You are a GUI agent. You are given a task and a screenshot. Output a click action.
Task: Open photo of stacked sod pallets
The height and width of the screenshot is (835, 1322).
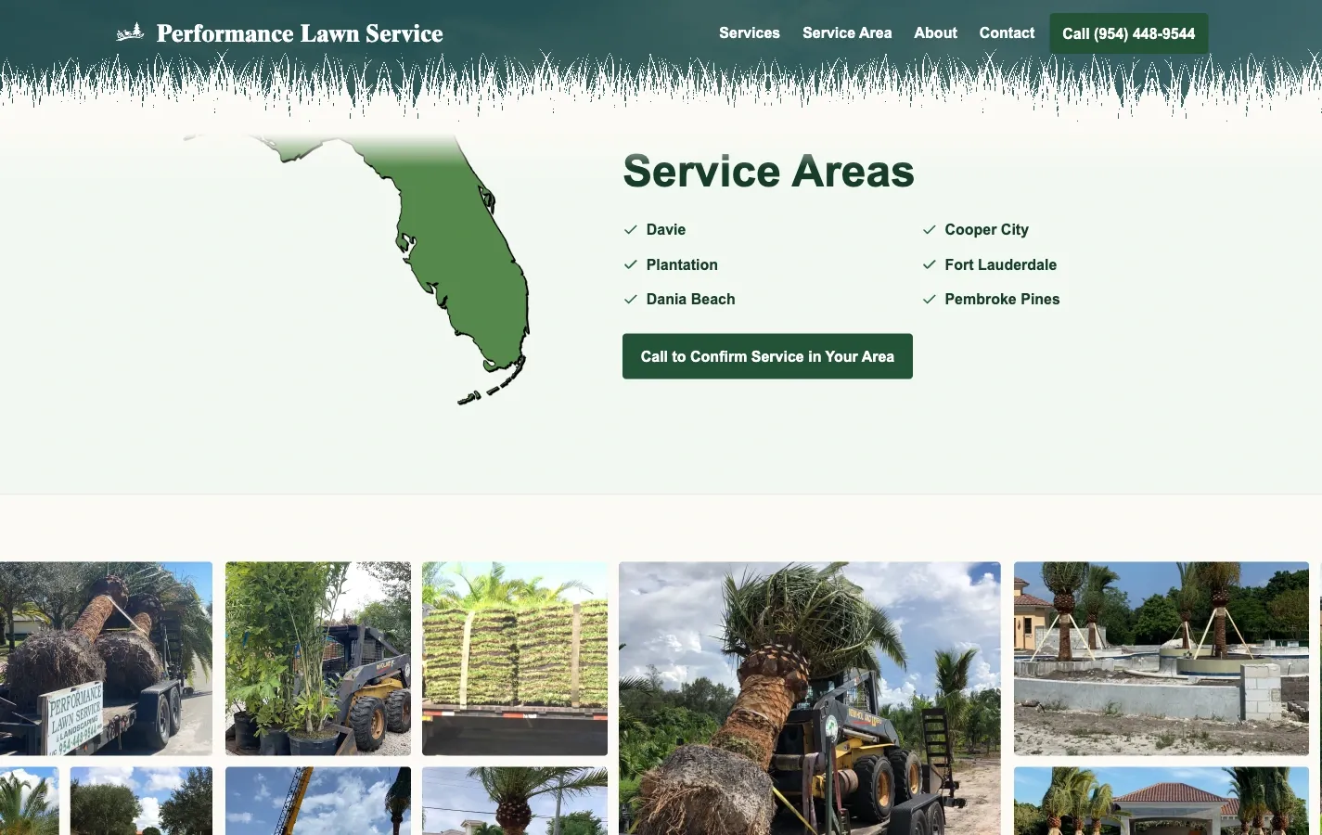(515, 658)
